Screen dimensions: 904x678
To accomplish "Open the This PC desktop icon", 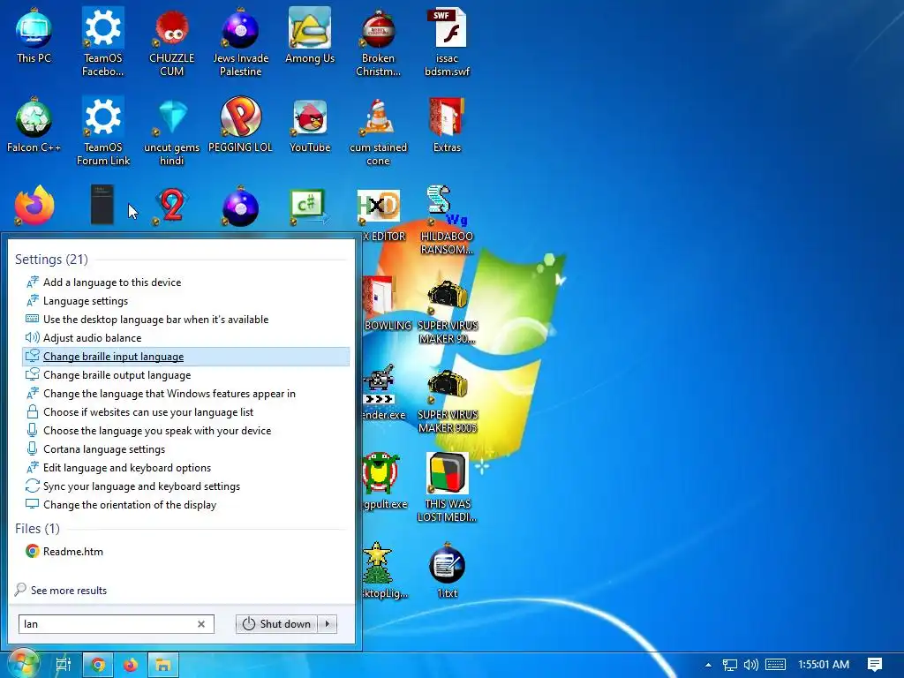I will 34,34.
